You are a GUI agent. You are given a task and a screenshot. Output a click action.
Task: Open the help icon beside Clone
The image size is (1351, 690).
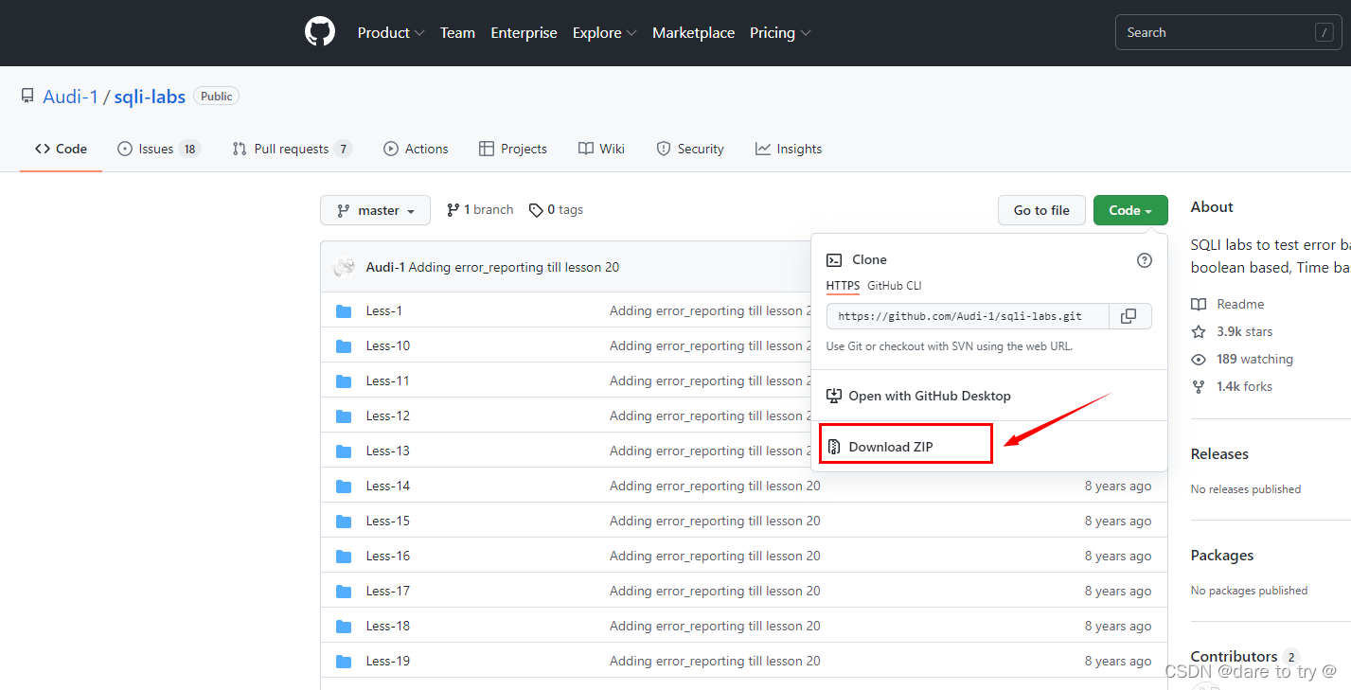point(1145,260)
